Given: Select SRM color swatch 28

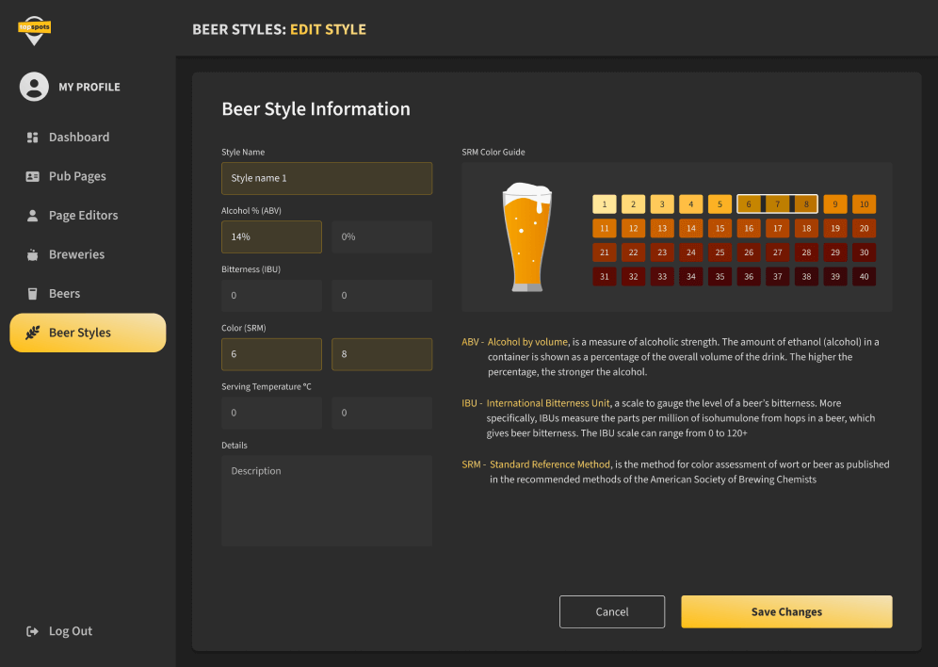Looking at the screenshot, I should coord(806,252).
